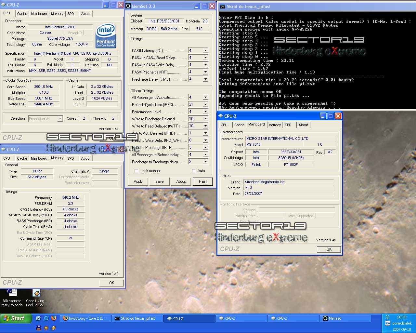
Task: Open the RAS# Precharge (tRP) dropdown
Action: pyautogui.click(x=205, y=72)
